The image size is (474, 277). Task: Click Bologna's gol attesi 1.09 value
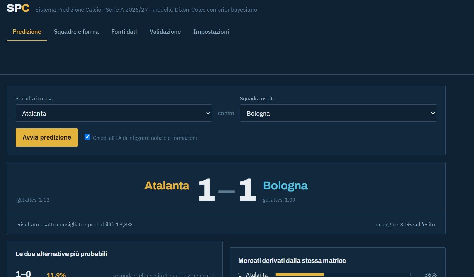(279, 200)
